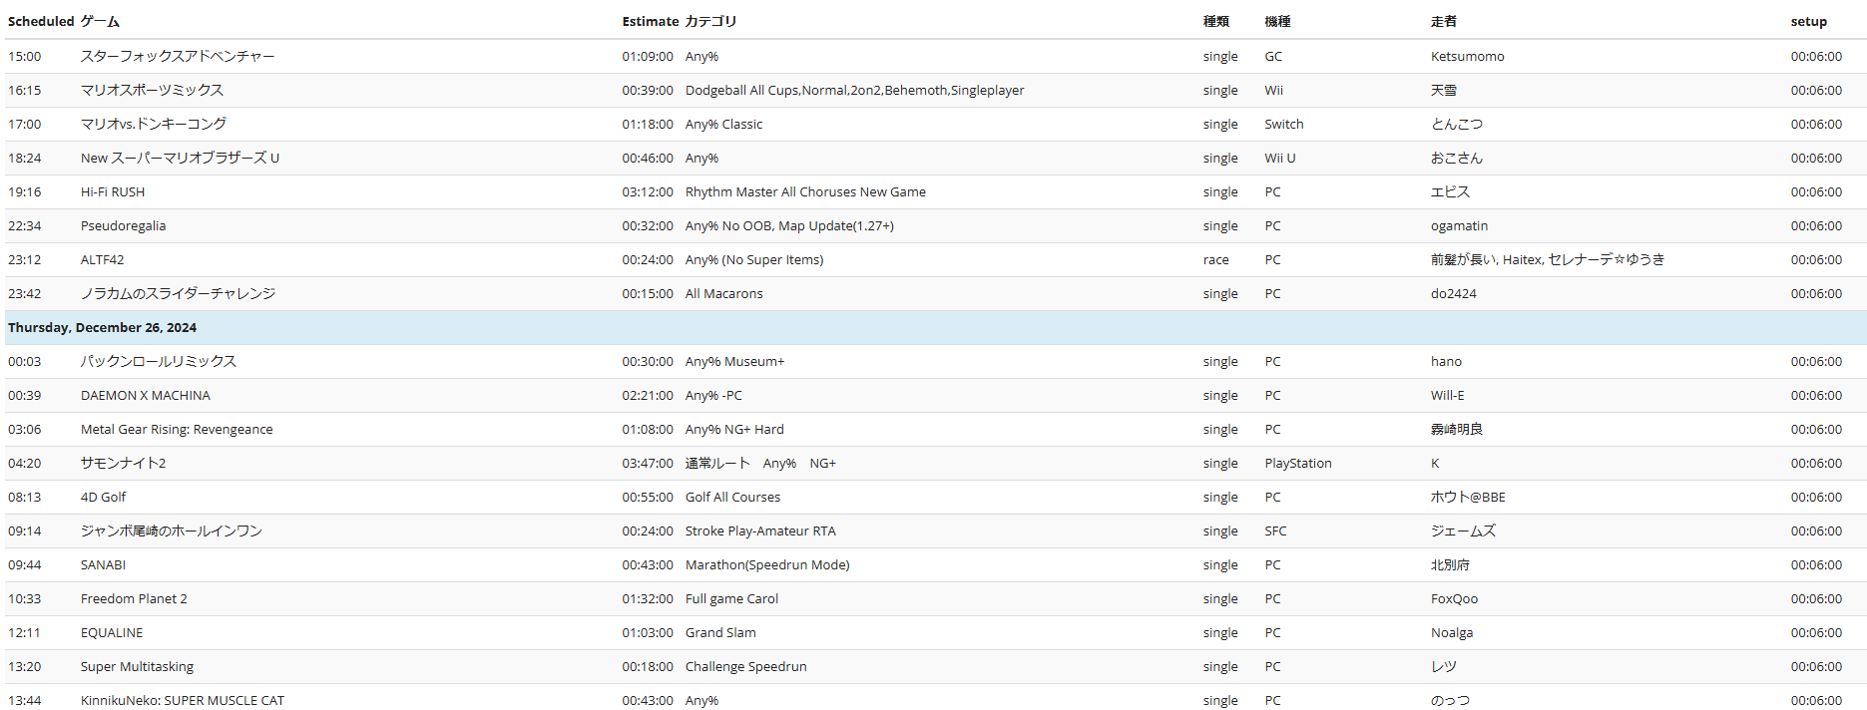Click the 03:47:00 estimate cell
Viewport: 1867px width, 710px height.
click(x=648, y=464)
